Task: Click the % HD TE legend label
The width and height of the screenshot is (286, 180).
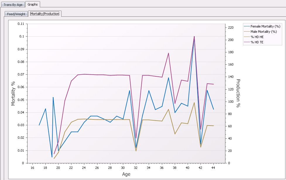Action: [x=257, y=42]
